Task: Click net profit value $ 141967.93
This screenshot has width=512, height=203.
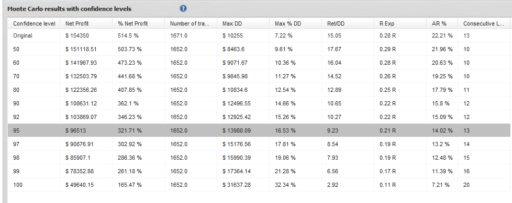Action: [x=81, y=63]
